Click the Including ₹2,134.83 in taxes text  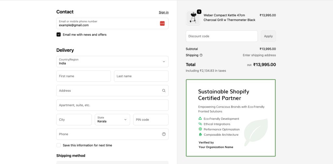tap(206, 71)
